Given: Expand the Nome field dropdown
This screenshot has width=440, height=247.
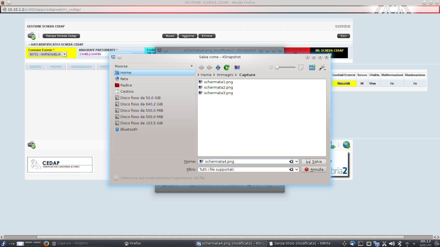Looking at the screenshot, I should (x=296, y=161).
